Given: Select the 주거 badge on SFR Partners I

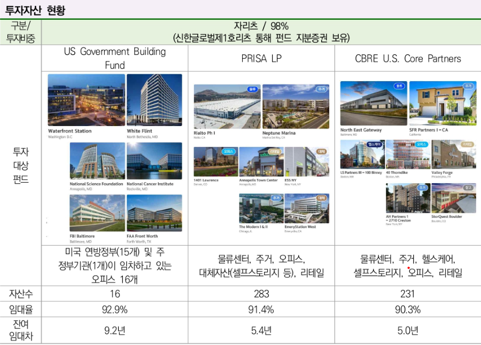Looking at the screenshot, I should click(x=468, y=87).
